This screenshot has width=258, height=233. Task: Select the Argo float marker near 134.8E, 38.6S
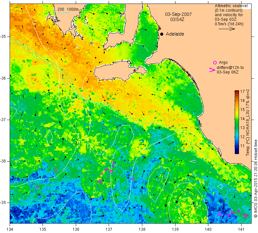pyautogui.click(x=37, y=187)
